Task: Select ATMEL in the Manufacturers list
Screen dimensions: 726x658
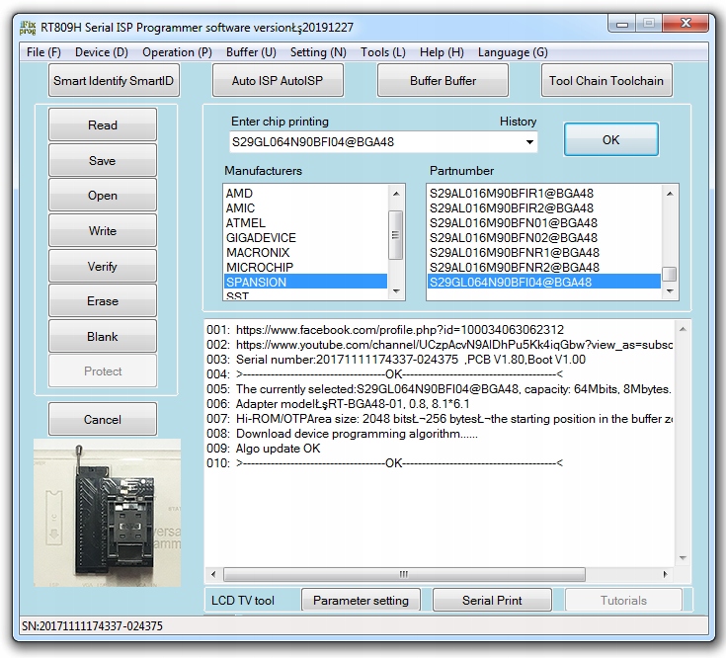Action: (305, 222)
